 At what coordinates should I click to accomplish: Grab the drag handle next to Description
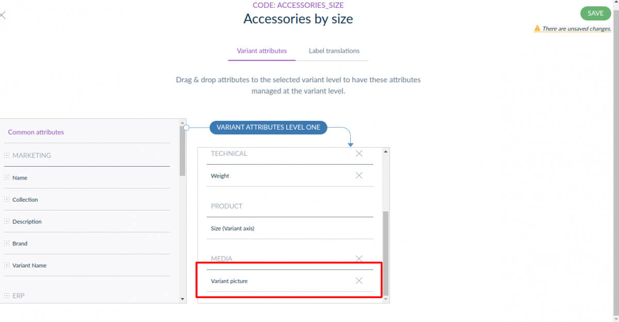7,221
